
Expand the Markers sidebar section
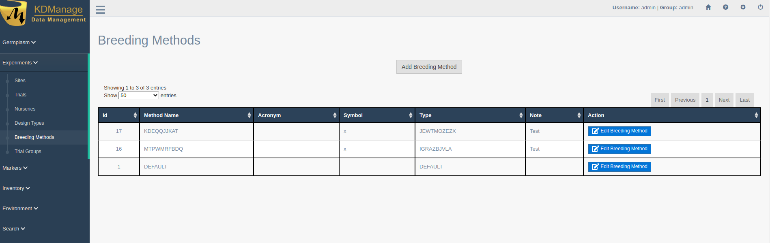click(15, 168)
